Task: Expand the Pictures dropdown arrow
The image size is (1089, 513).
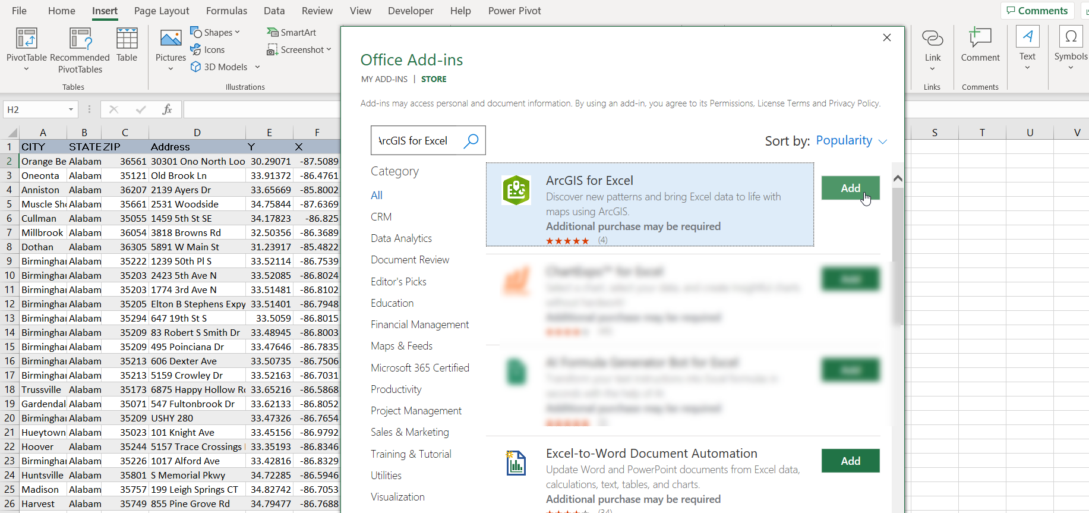Action: tap(171, 70)
